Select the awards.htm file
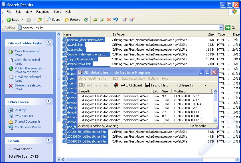 (75, 45)
